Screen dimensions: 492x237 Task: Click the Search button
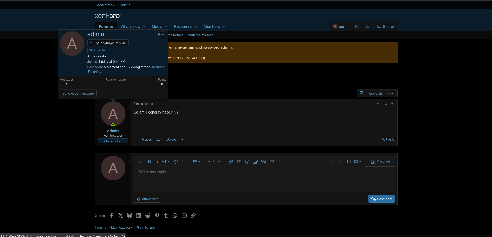click(386, 27)
